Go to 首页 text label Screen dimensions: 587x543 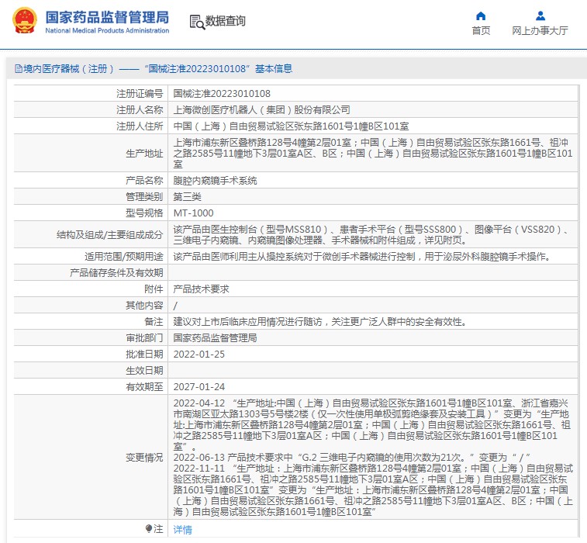point(481,31)
